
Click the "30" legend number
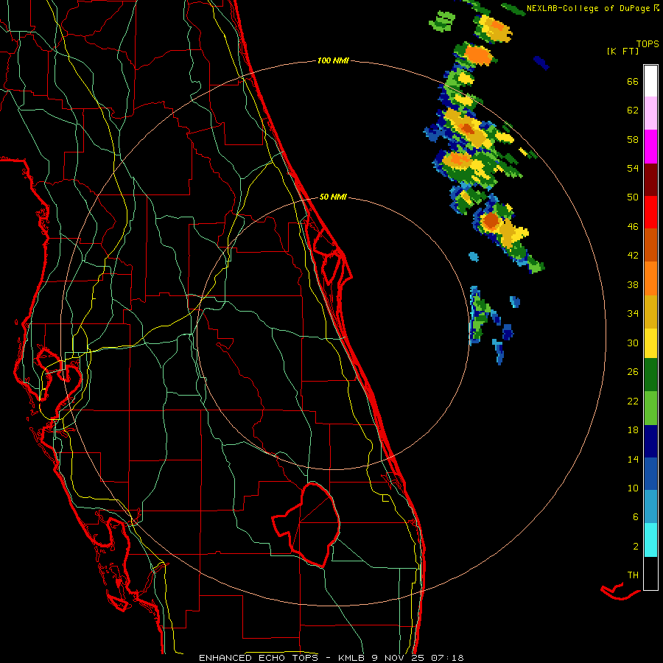[x=633, y=343]
